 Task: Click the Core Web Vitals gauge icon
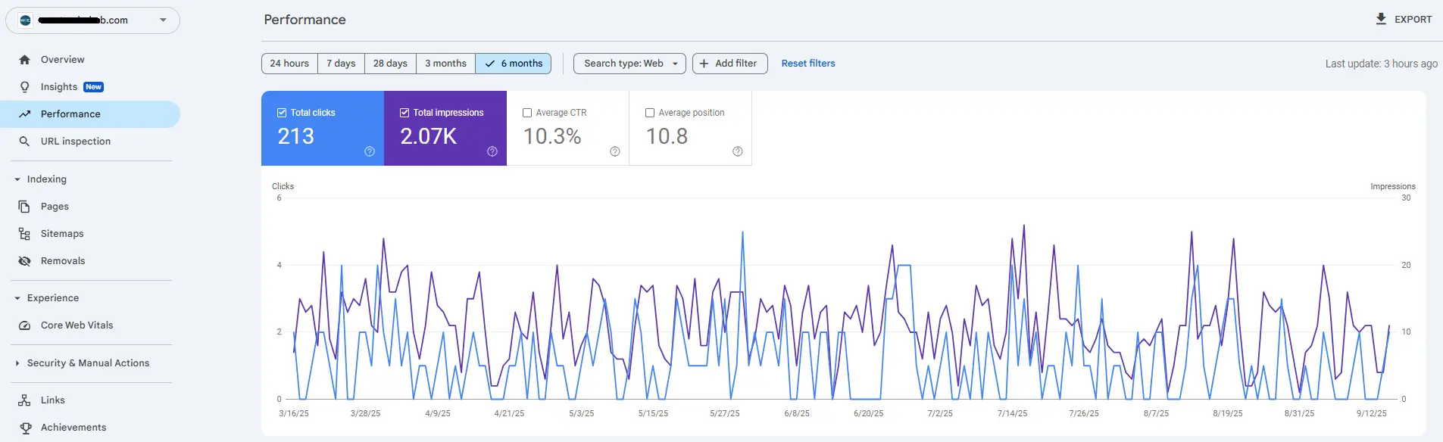[x=24, y=325]
